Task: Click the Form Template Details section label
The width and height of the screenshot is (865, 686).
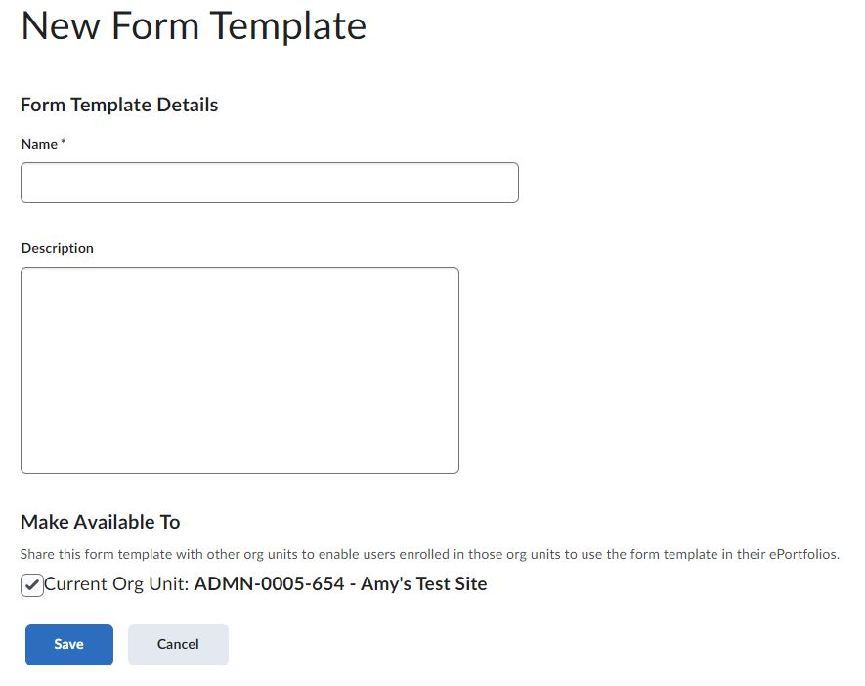Action: [118, 105]
